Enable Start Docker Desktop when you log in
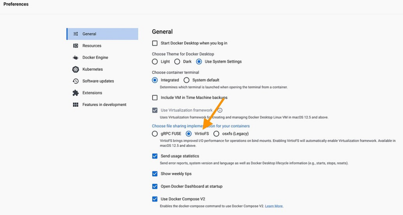Viewport: 403px width, 215px height. click(x=155, y=43)
